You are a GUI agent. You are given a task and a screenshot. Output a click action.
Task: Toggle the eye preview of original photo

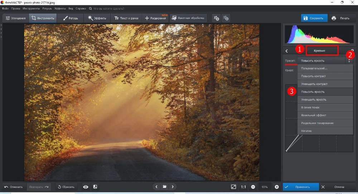click(86, 187)
